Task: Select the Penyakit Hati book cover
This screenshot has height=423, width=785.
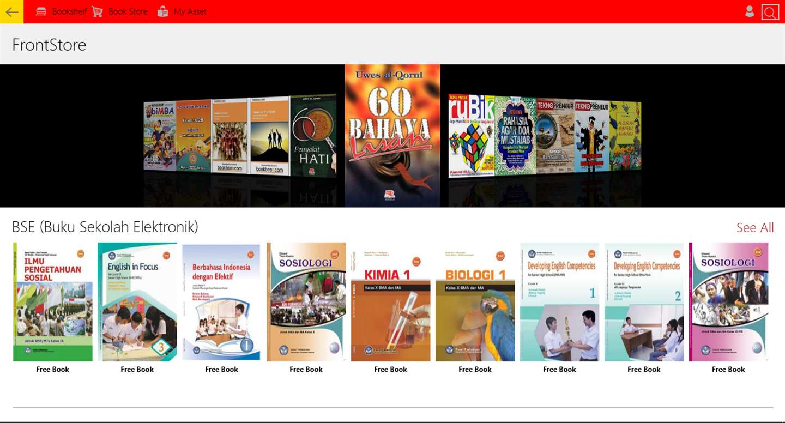Action: pos(313,135)
